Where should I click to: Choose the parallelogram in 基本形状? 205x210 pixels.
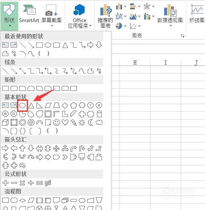(x=48, y=105)
